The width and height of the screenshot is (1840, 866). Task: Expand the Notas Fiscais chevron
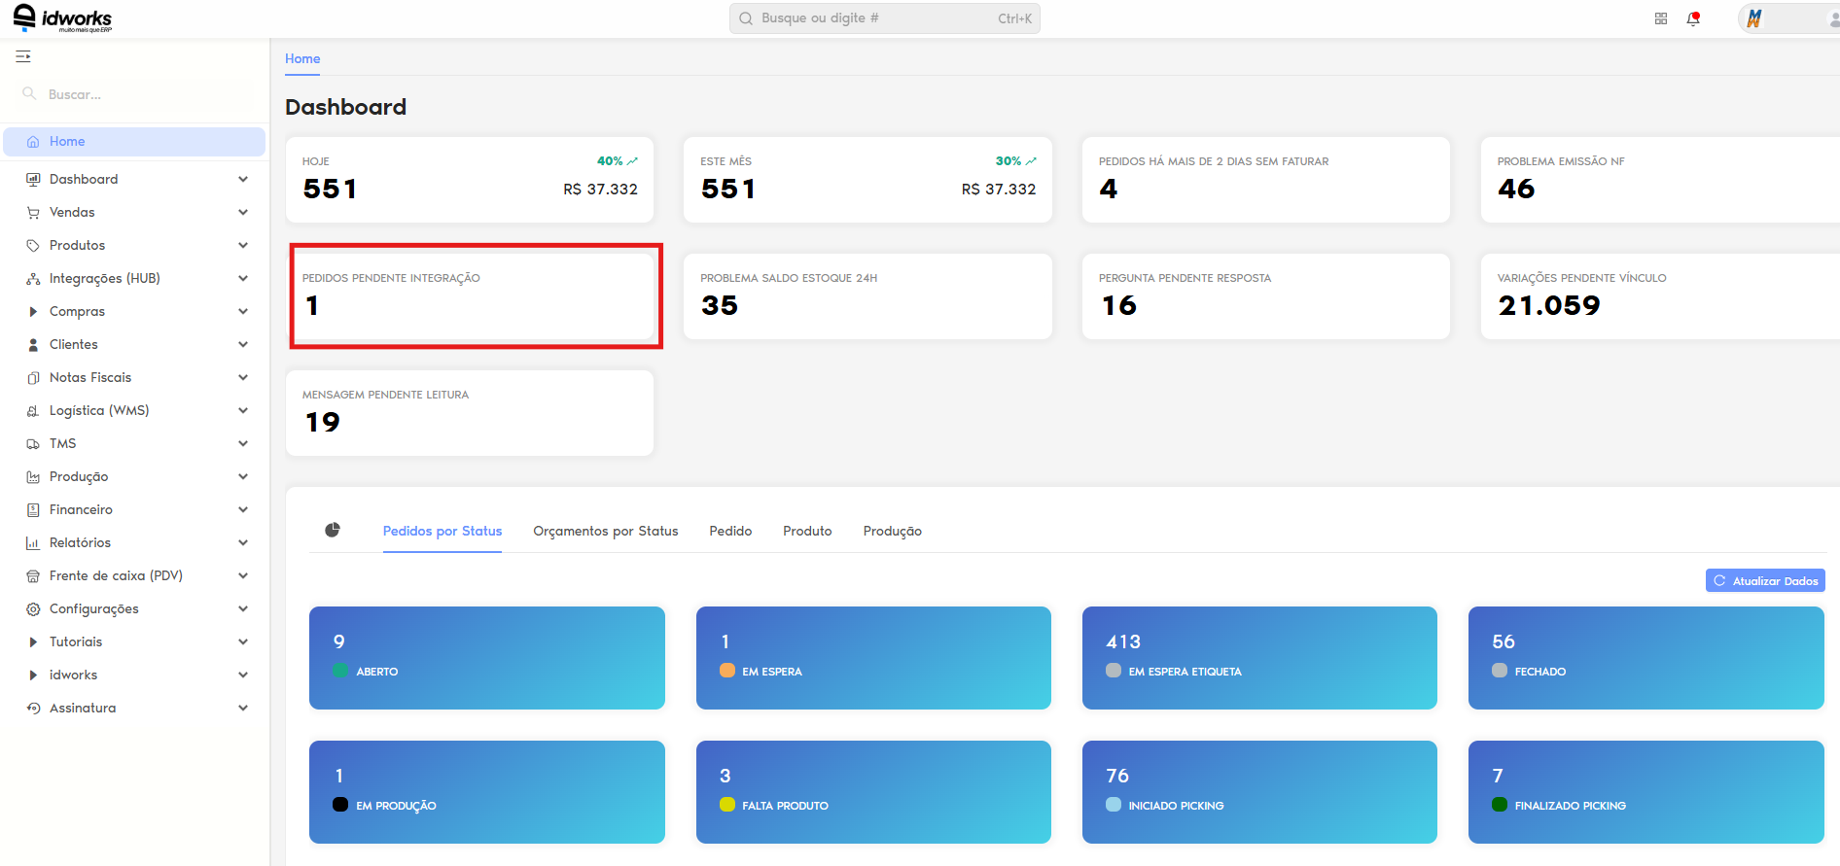(243, 377)
